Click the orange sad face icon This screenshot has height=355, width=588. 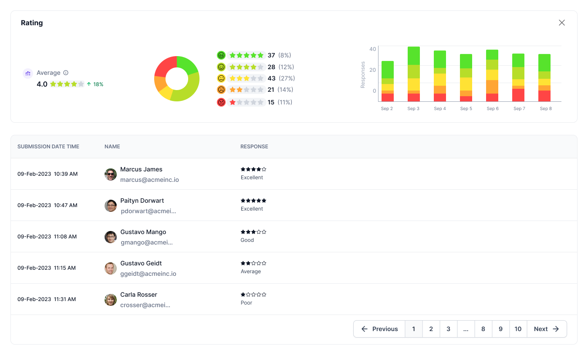point(221,90)
